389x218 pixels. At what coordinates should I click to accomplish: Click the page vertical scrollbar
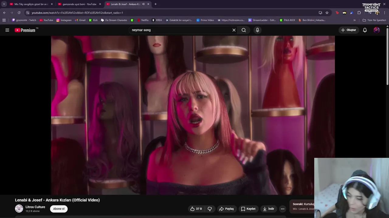pos(387,56)
